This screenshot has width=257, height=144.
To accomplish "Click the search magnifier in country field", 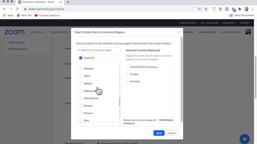I will click(79, 50).
